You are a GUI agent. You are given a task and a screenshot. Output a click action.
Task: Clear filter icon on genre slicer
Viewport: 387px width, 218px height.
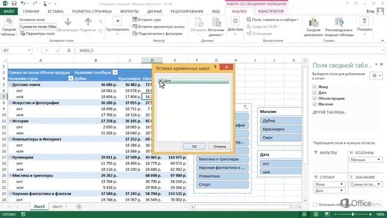click(246, 107)
